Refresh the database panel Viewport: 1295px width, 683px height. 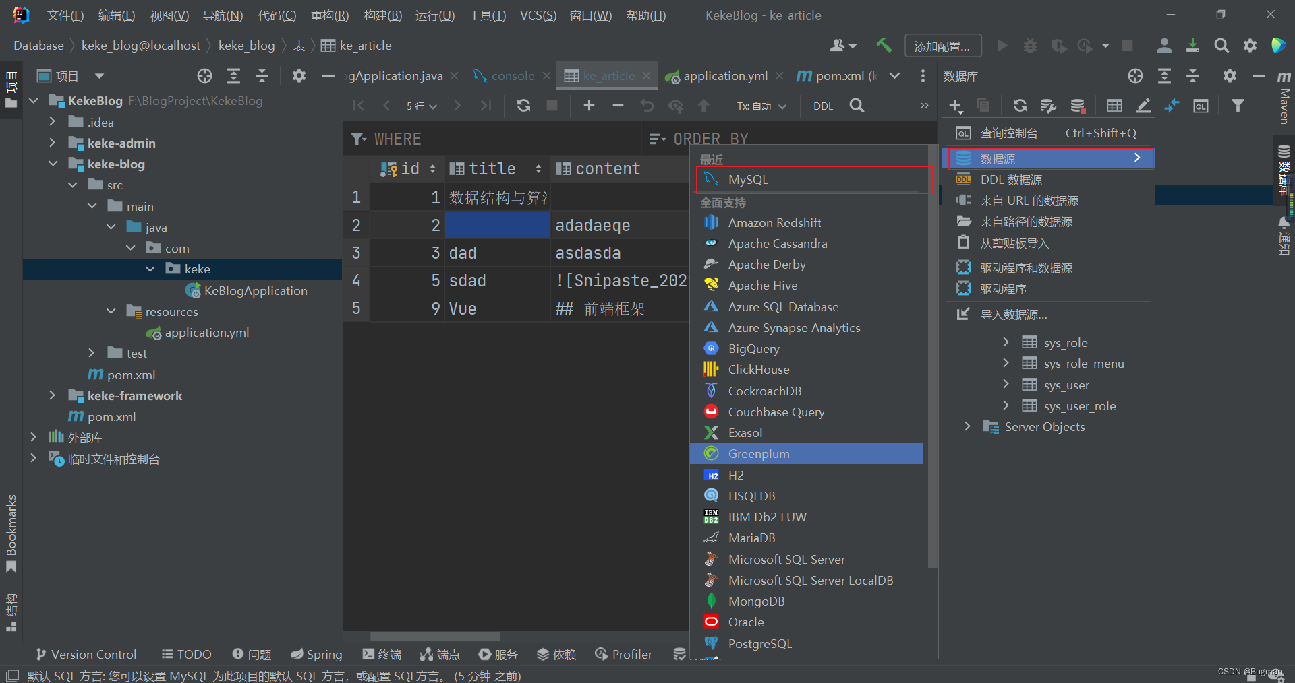coord(1020,106)
